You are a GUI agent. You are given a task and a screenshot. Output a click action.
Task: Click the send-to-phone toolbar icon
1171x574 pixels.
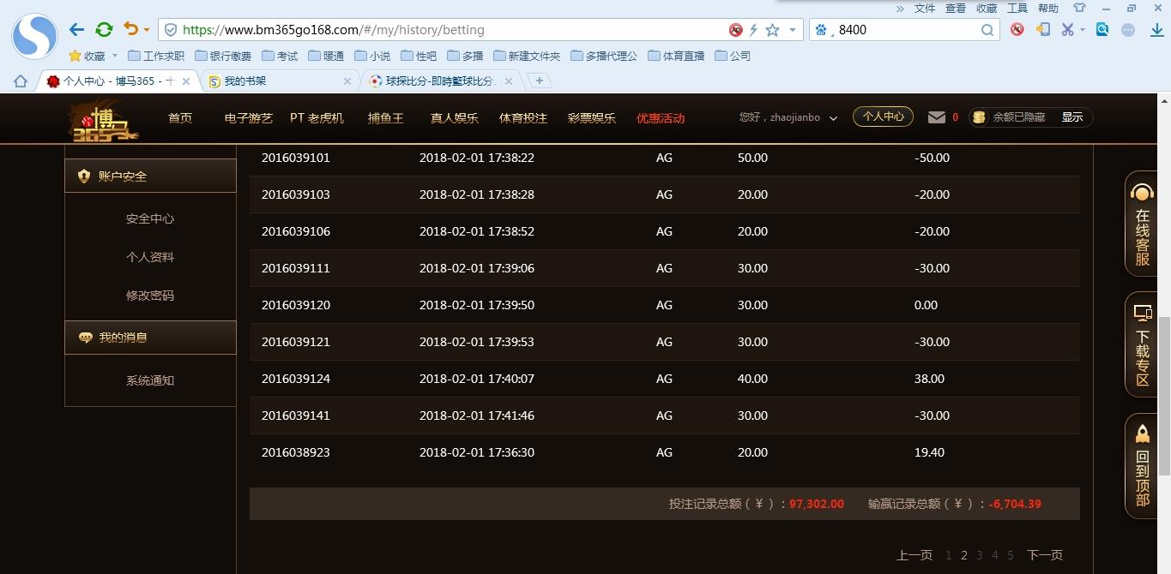click(1043, 29)
